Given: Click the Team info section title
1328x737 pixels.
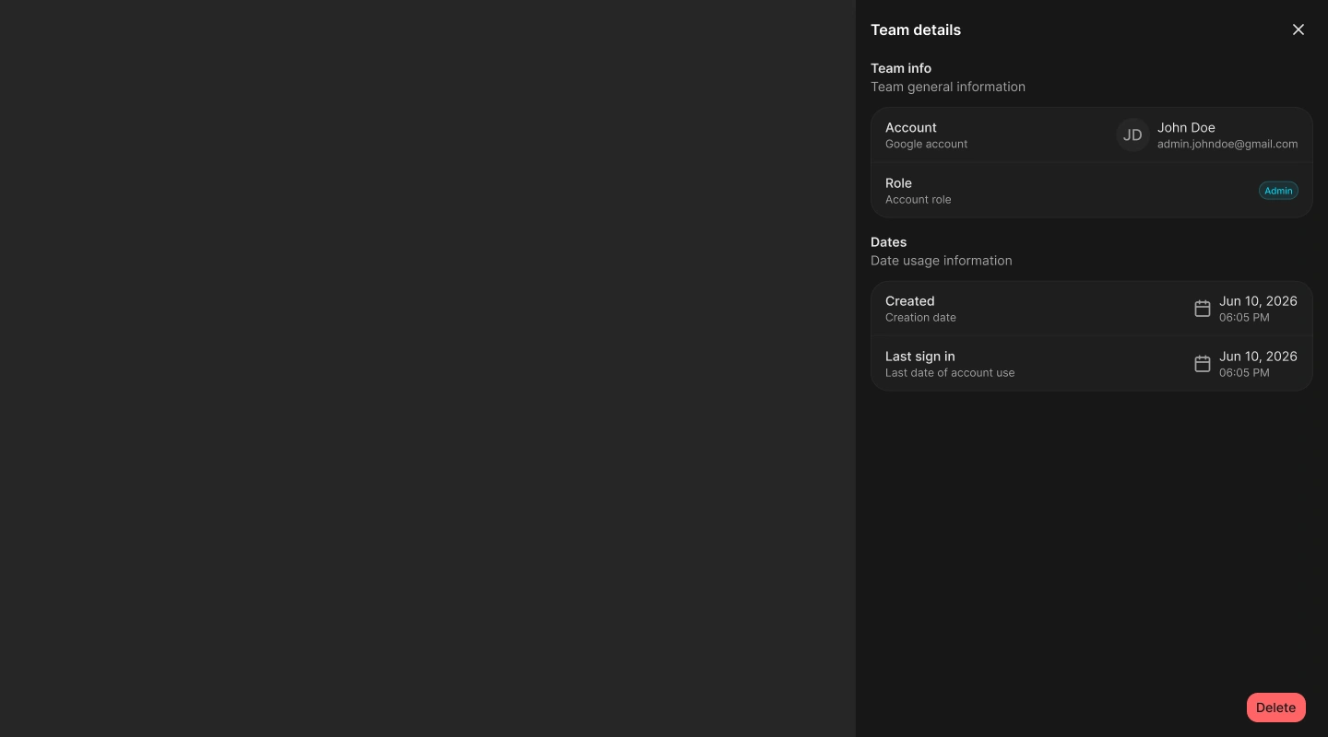Looking at the screenshot, I should coord(901,68).
